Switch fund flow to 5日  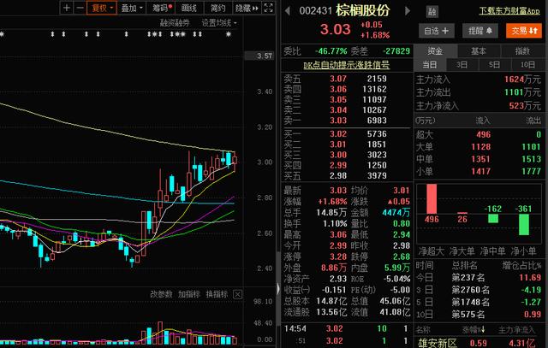point(494,65)
